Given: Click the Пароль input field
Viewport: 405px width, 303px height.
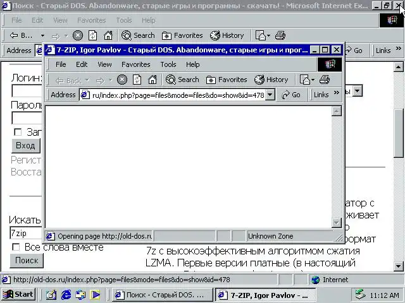Looking at the screenshot, I should pyautogui.click(x=27, y=118).
